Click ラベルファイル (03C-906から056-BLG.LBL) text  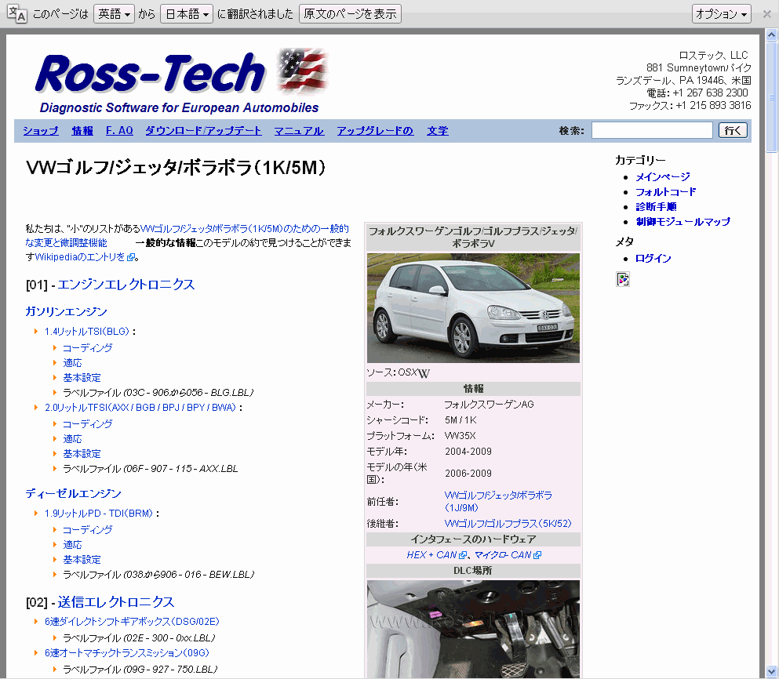click(x=158, y=392)
